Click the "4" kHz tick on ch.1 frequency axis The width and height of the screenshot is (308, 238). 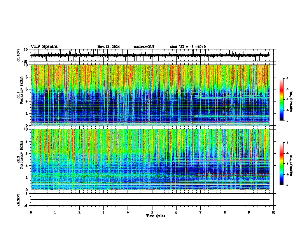click(x=27, y=101)
